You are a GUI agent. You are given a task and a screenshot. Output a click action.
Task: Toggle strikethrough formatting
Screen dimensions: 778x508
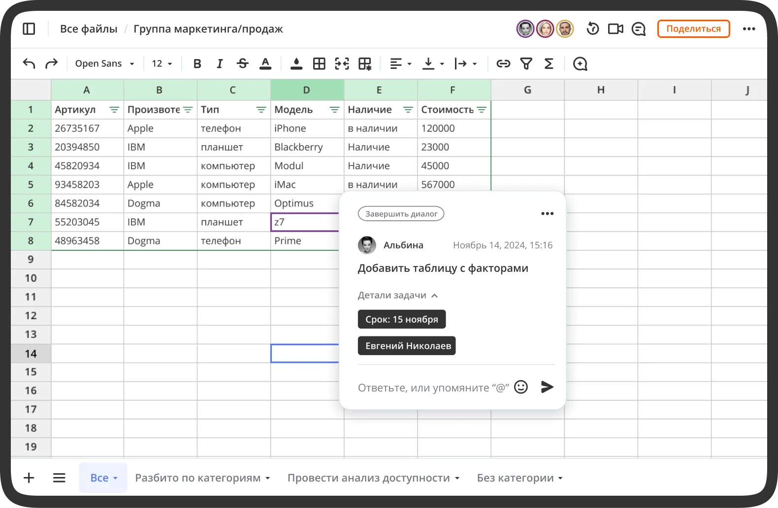tap(242, 63)
